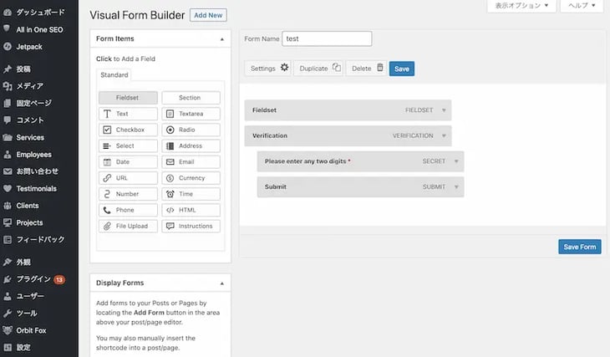Image resolution: width=610 pixels, height=357 pixels.
Task: Add a Checkbox field to form
Action: (x=128, y=130)
